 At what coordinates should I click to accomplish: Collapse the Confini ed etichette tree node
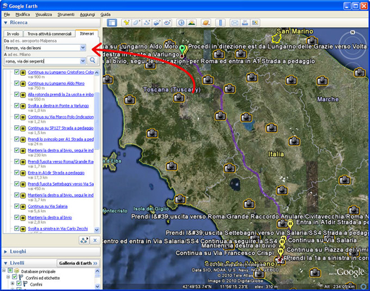coord(8,277)
